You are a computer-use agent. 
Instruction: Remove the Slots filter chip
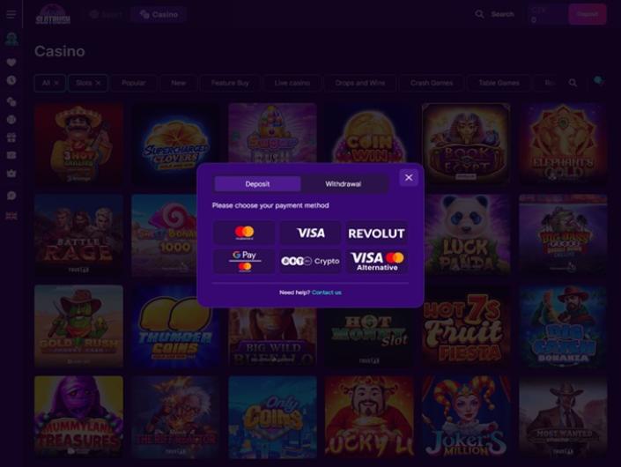tap(98, 83)
